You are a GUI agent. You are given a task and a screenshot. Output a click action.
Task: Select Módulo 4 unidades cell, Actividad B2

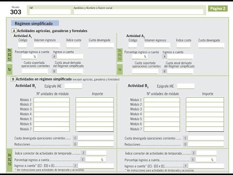[162, 114]
